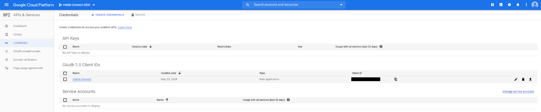Check the Intella Connect row checkbox
Screen dimensions: 541x112
pyautogui.click(x=65, y=79)
